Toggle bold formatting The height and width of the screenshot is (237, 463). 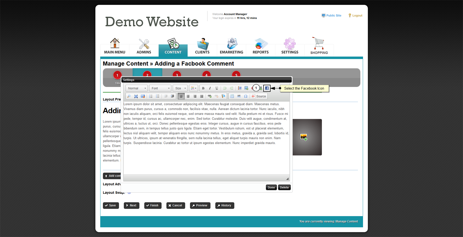point(203,88)
